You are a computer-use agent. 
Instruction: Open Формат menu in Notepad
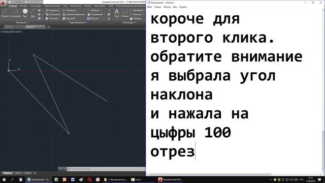click(x=167, y=7)
